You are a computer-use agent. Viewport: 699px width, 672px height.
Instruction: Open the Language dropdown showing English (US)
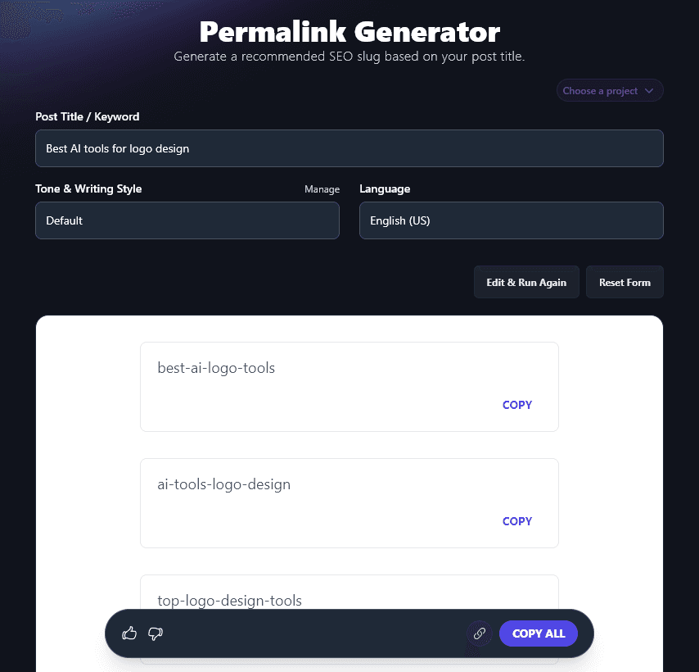coord(511,220)
